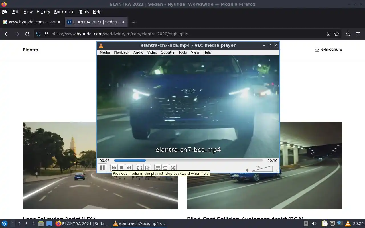Open a new Firefox tab
365x228 pixels.
point(134,22)
